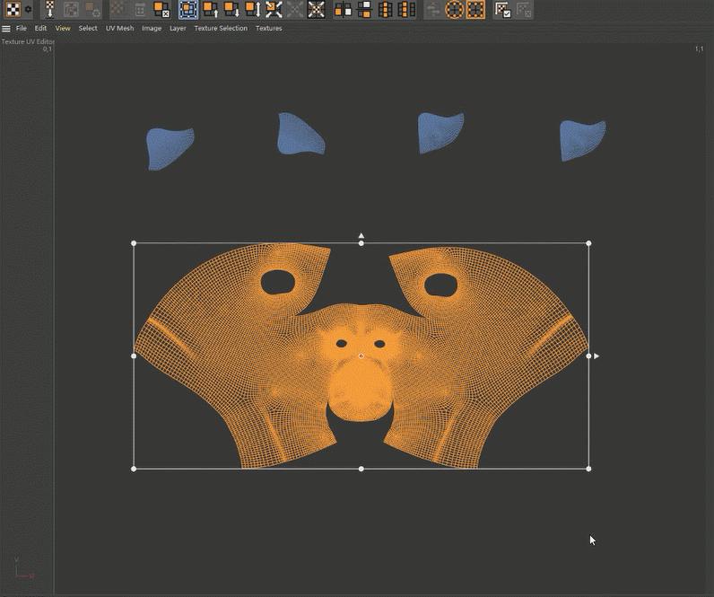Open the Edit menu

pos(40,28)
